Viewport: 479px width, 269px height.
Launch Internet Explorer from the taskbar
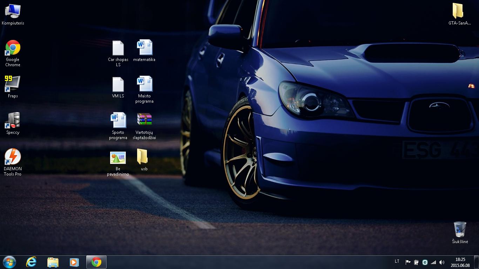point(32,262)
